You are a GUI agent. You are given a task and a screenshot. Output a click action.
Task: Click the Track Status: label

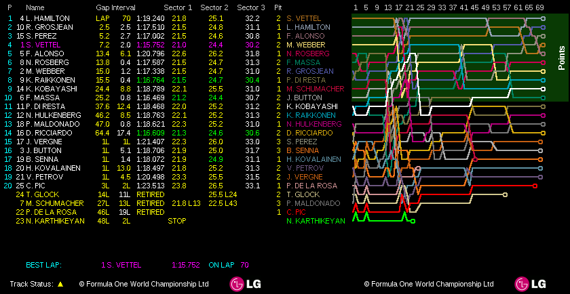[32, 284]
